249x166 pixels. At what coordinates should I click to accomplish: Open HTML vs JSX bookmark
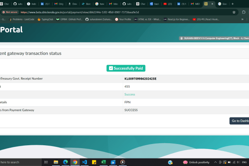point(147,20)
